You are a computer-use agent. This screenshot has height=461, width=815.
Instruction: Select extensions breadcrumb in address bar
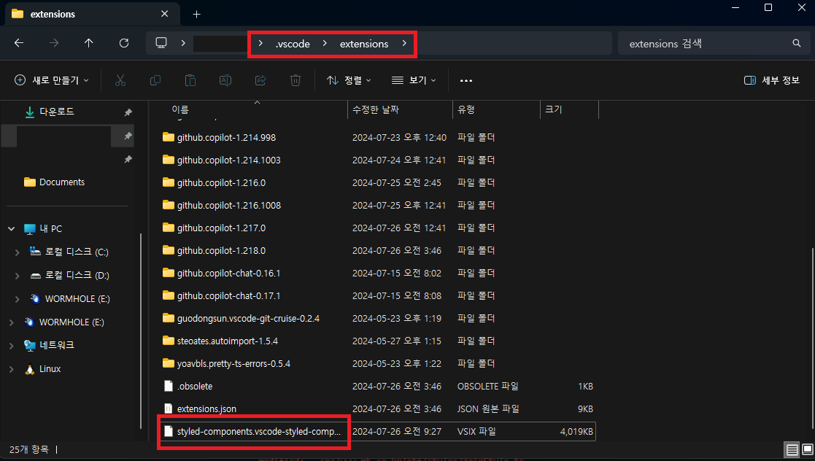[x=364, y=44]
